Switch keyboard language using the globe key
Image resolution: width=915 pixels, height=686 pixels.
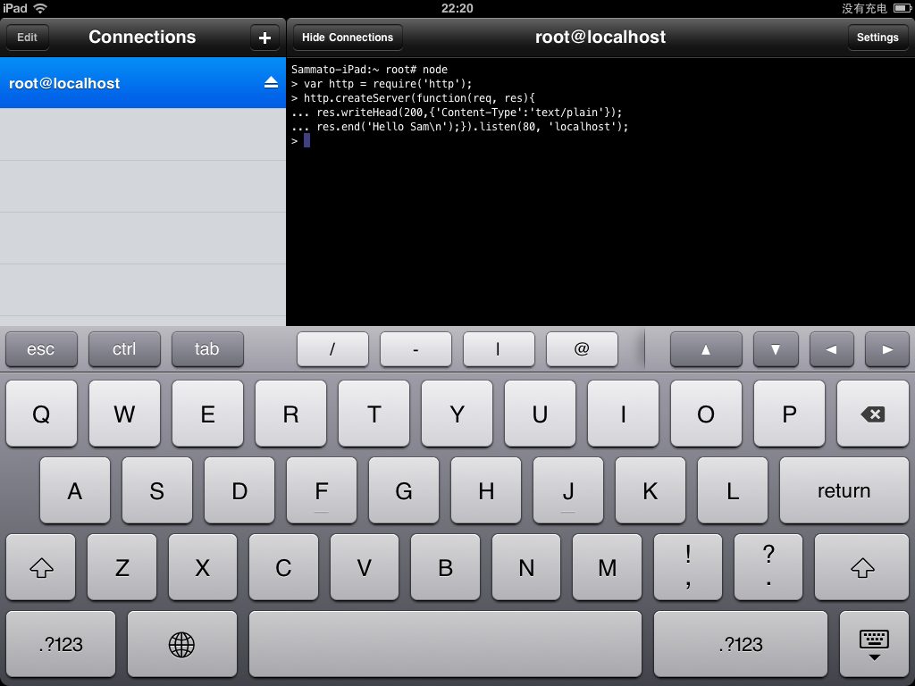point(181,644)
